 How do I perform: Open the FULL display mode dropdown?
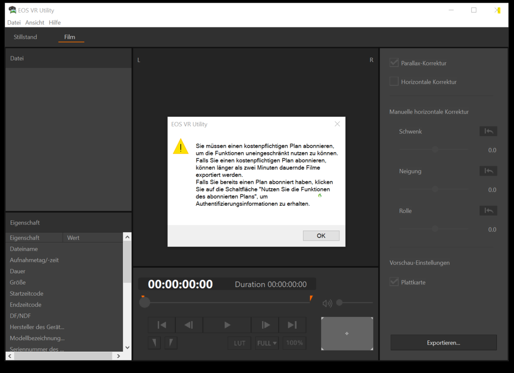point(267,343)
